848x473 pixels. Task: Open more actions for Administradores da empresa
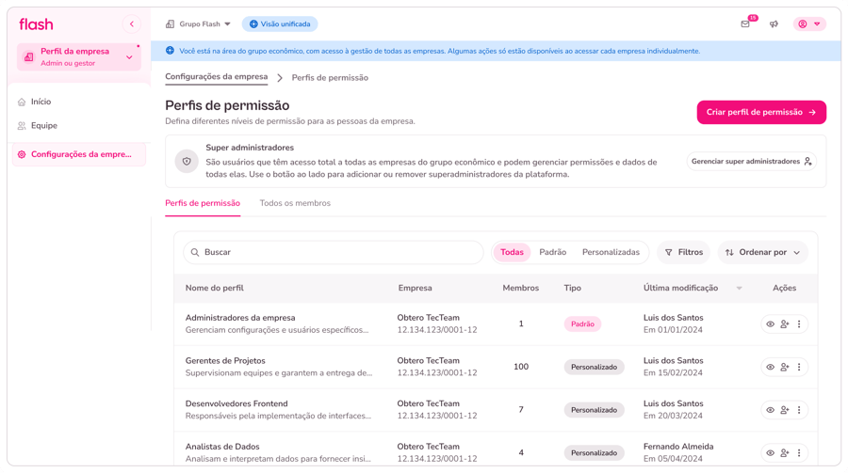click(799, 324)
